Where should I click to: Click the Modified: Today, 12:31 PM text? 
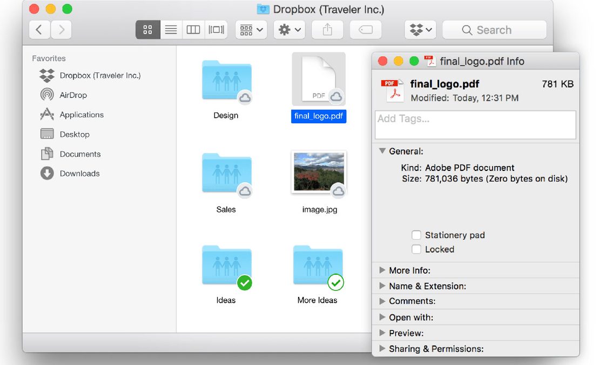465,98
